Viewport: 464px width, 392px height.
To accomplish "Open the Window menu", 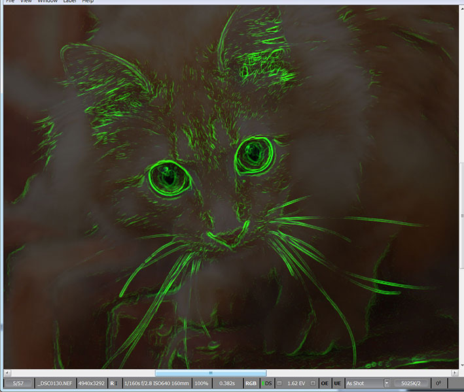I will (x=47, y=2).
